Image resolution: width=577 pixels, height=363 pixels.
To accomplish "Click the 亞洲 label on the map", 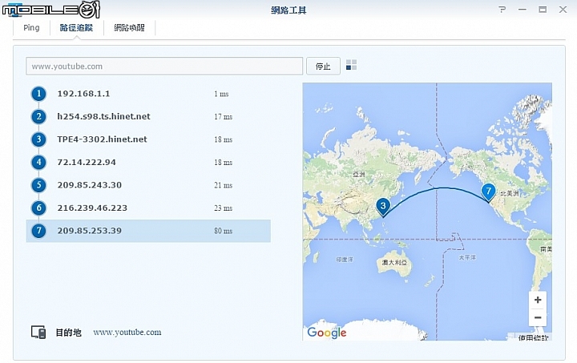I will click(359, 175).
